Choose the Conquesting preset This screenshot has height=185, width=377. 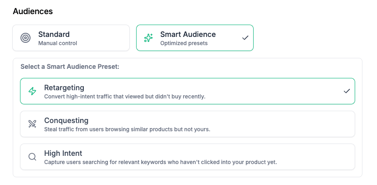pos(187,124)
